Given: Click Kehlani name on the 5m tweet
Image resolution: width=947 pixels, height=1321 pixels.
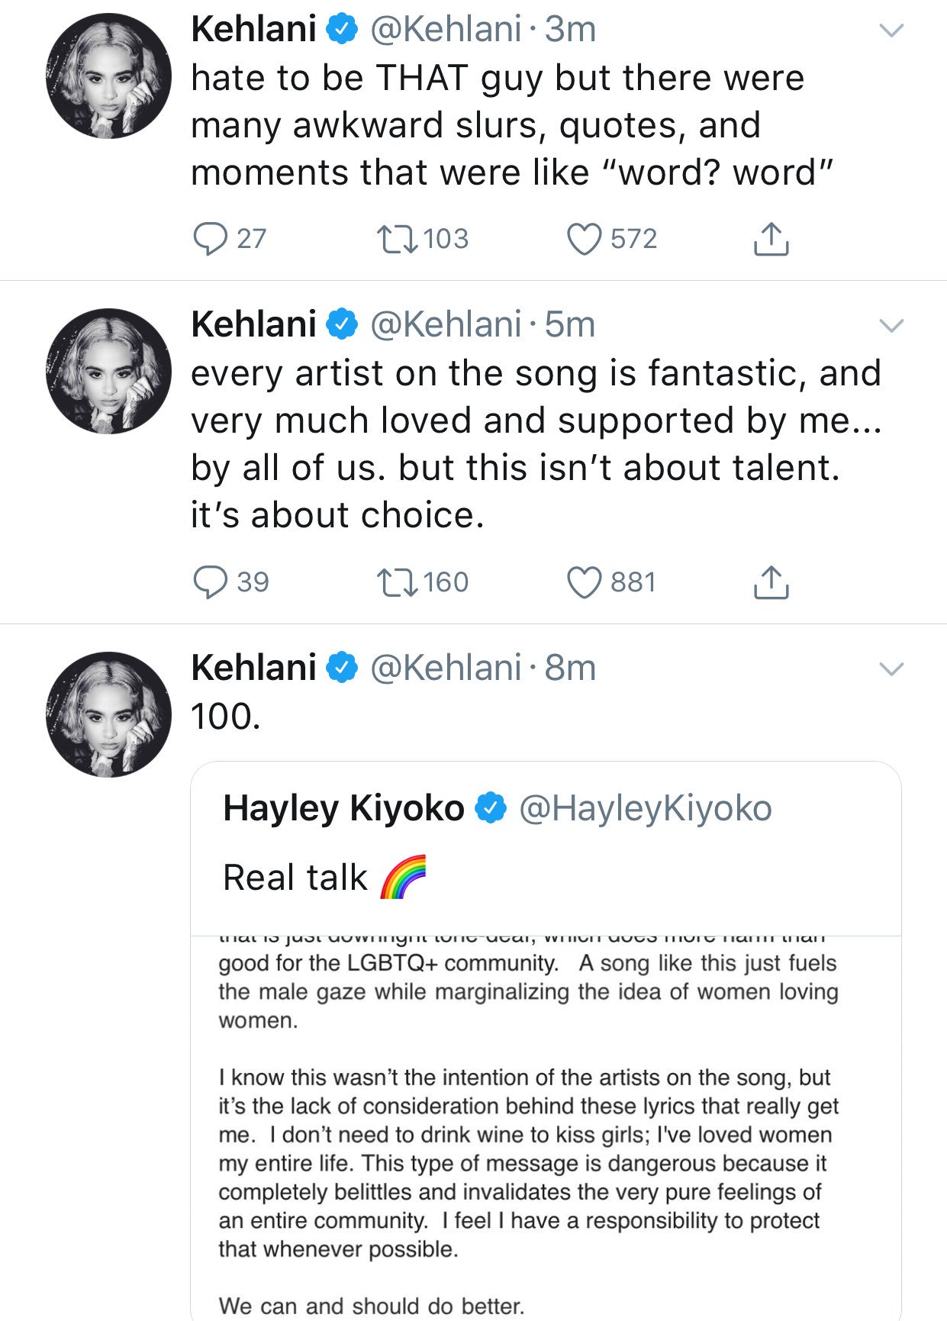Looking at the screenshot, I should click(x=253, y=324).
